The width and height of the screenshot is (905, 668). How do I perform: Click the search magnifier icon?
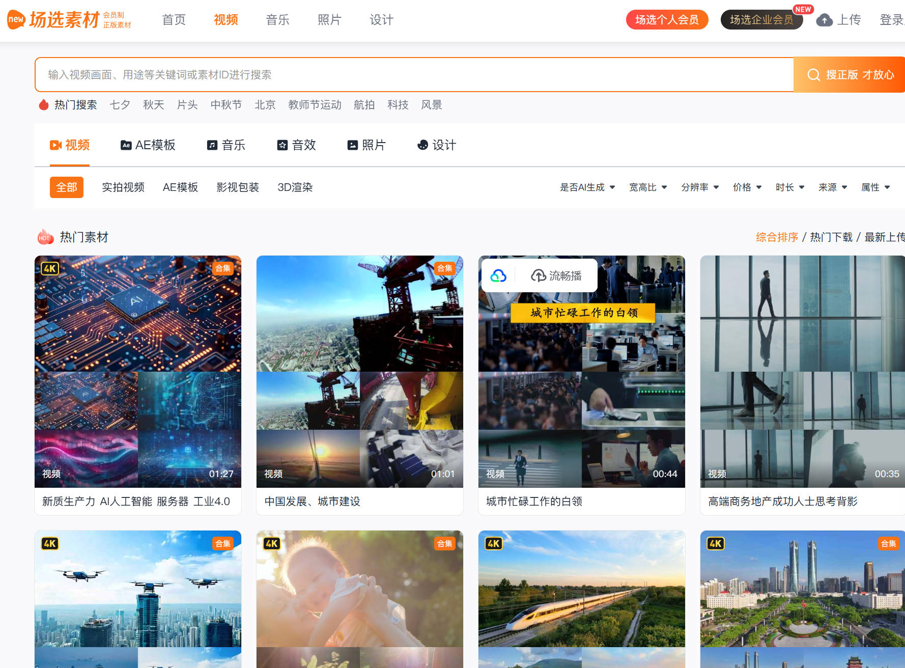[x=813, y=75]
